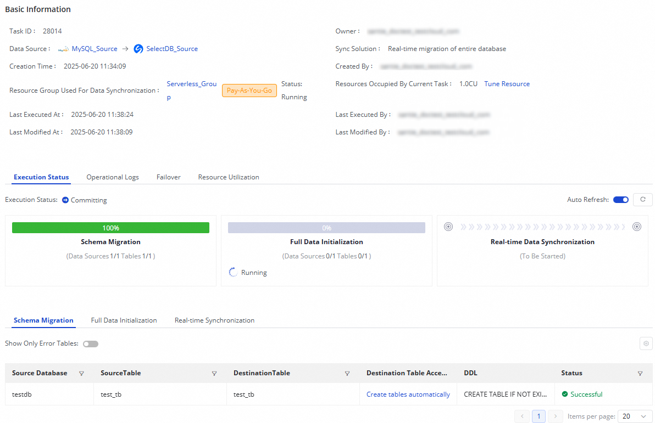The image size is (655, 423).
Task: Open the Items per page dropdown
Action: pos(635,416)
